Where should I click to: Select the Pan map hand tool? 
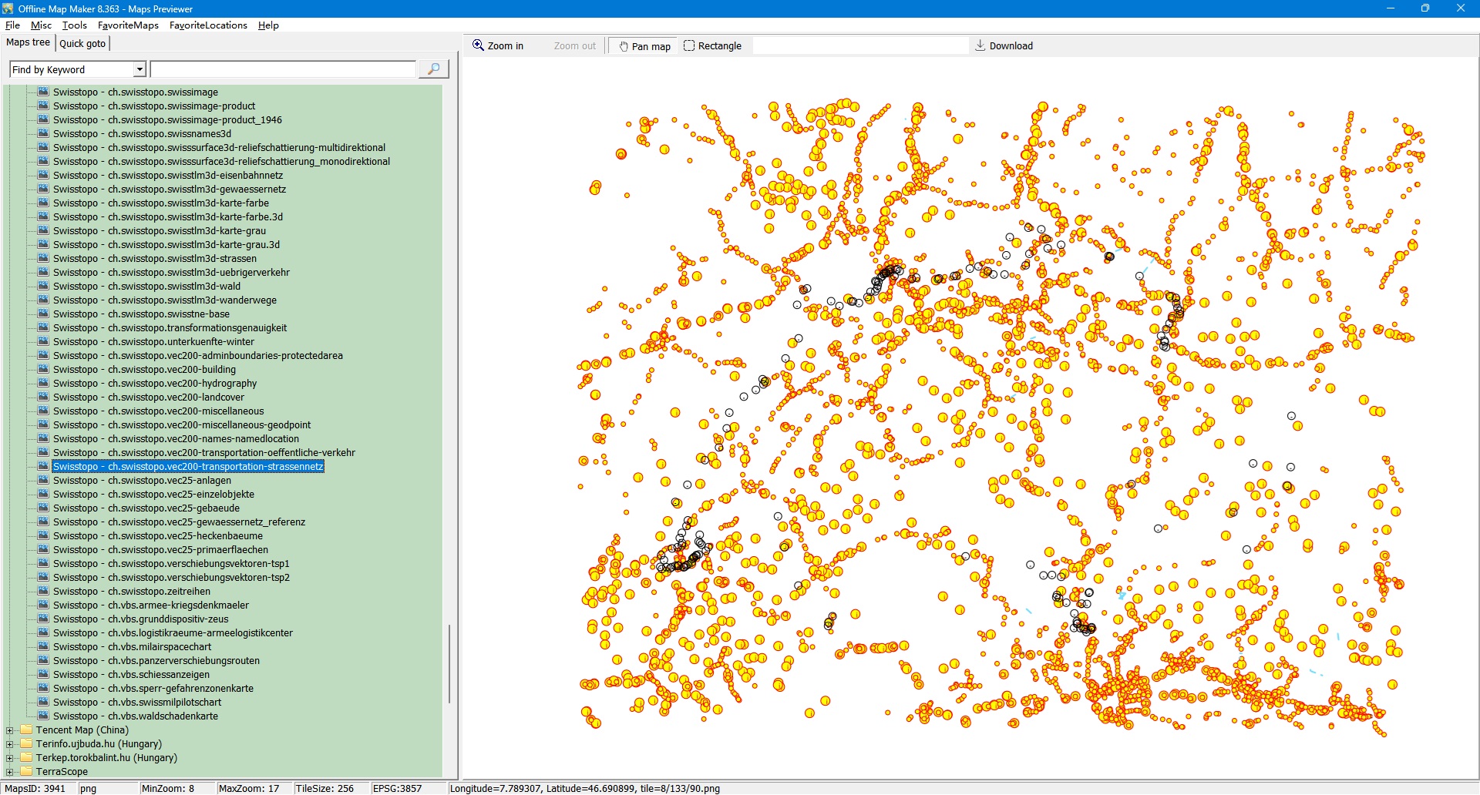[x=643, y=46]
